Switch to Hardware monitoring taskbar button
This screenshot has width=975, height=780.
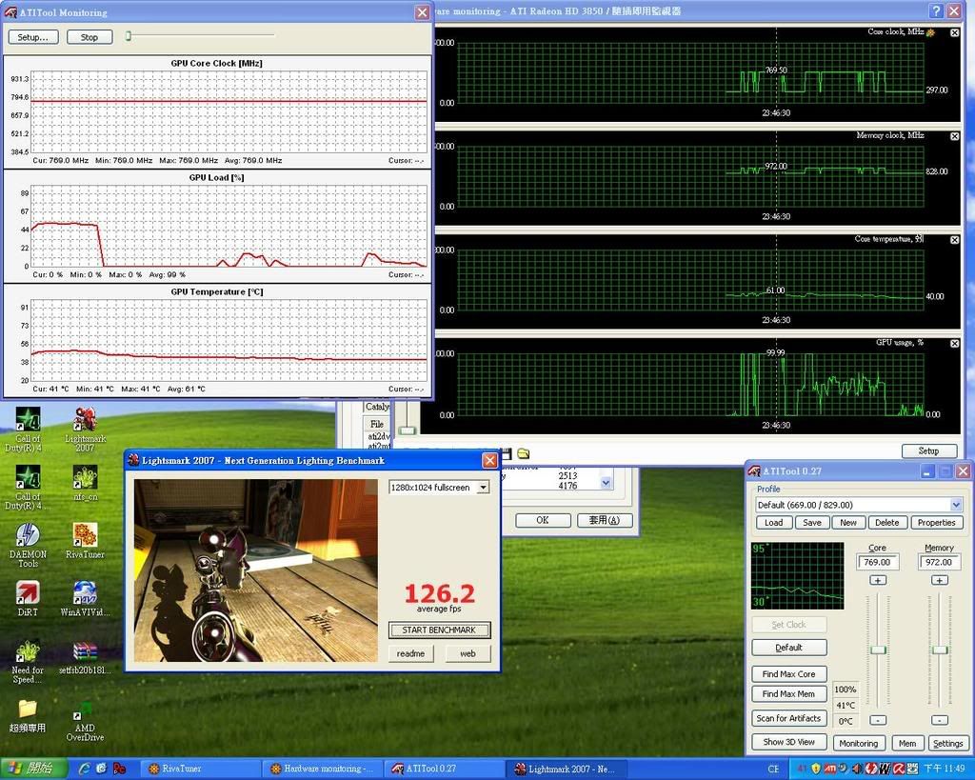click(322, 769)
